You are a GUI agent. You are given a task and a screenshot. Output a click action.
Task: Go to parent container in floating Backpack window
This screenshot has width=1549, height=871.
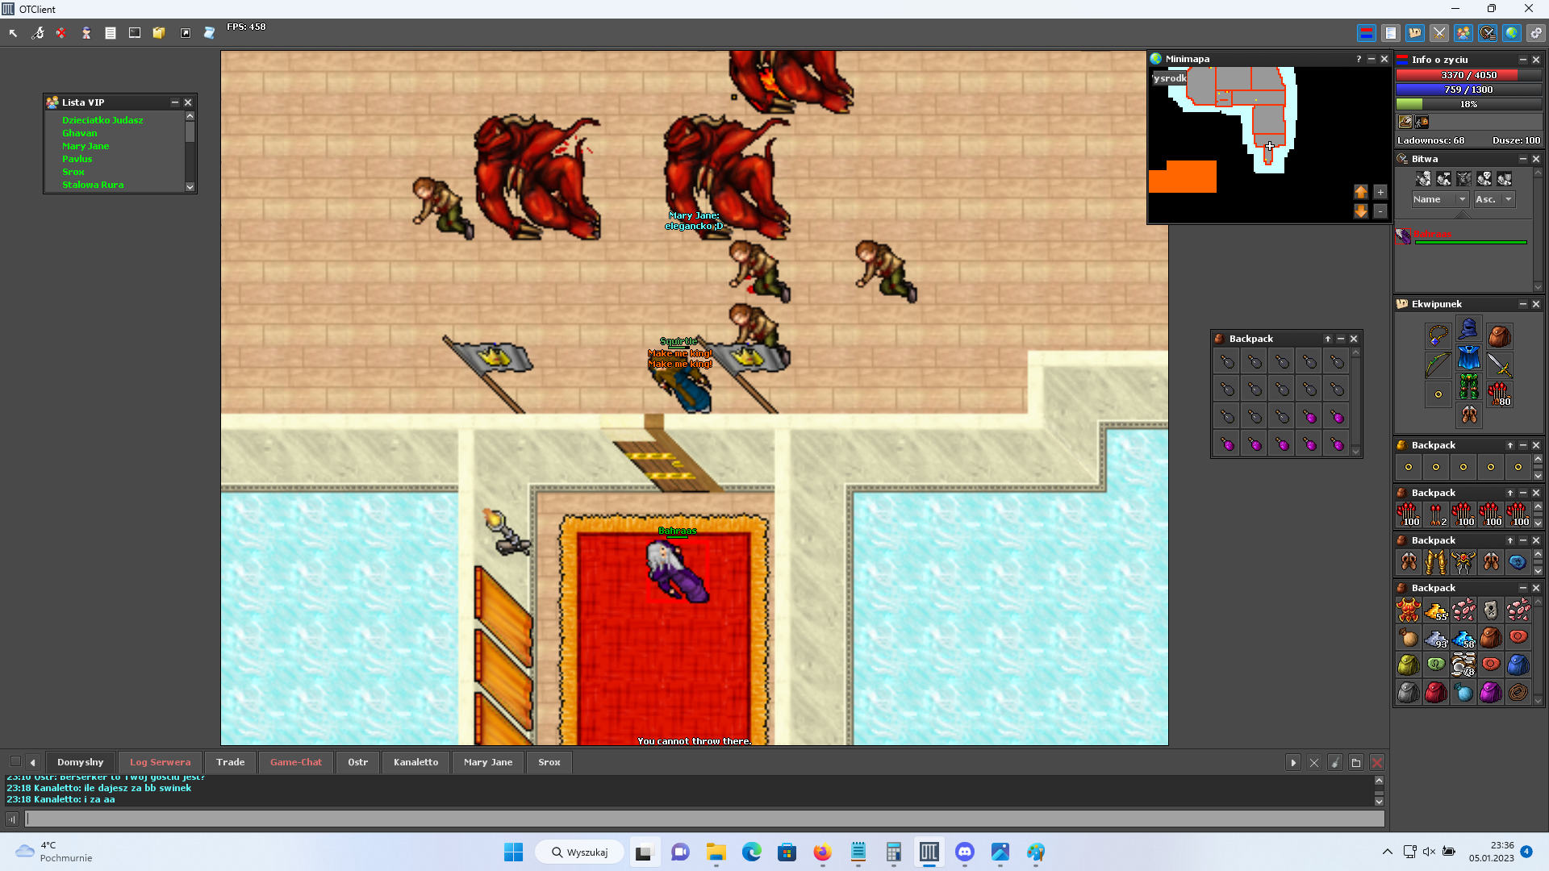click(1328, 339)
